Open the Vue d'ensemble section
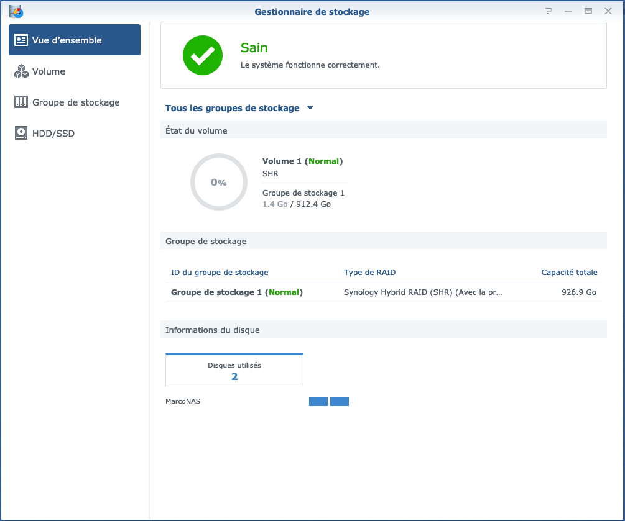 tap(75, 40)
